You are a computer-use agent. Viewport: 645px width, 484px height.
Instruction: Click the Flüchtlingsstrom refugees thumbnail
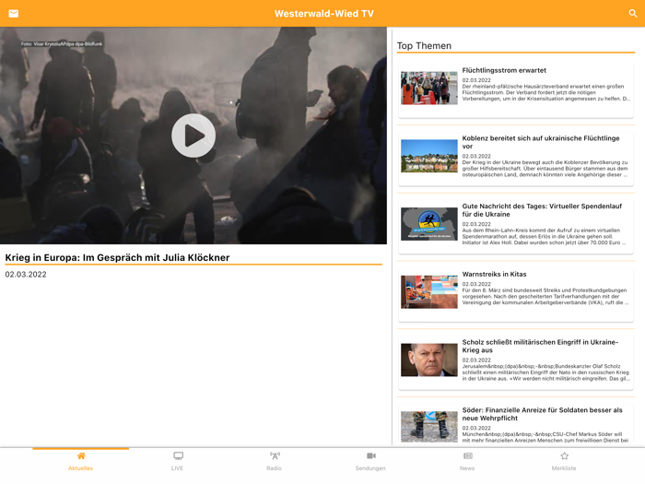429,89
